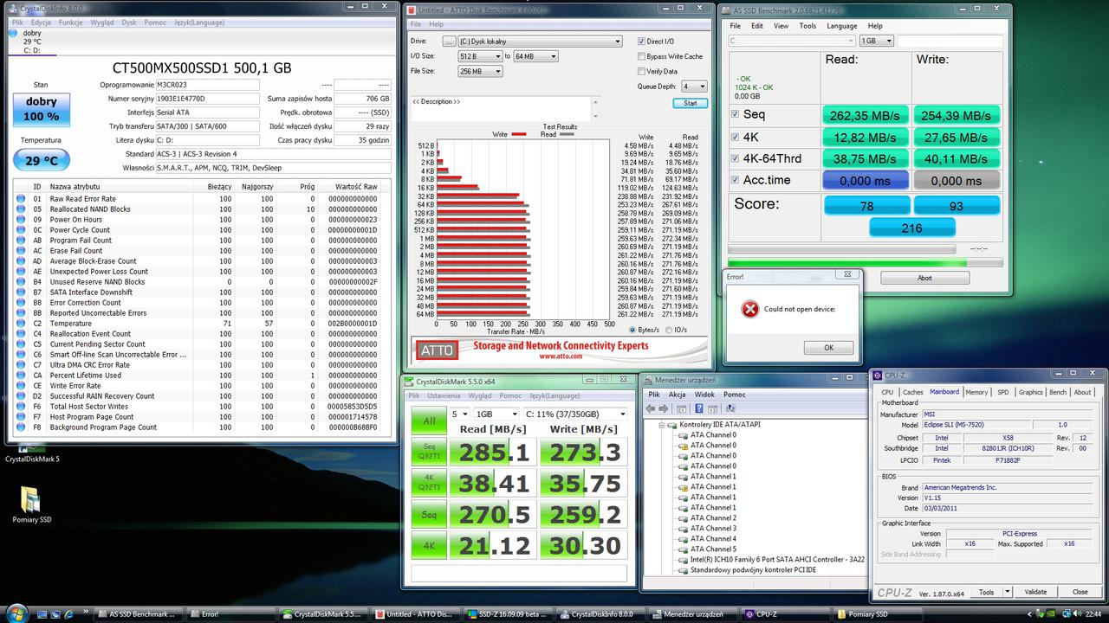
Task: Enable Bypass Write Cache in ATTO
Action: pyautogui.click(x=641, y=56)
